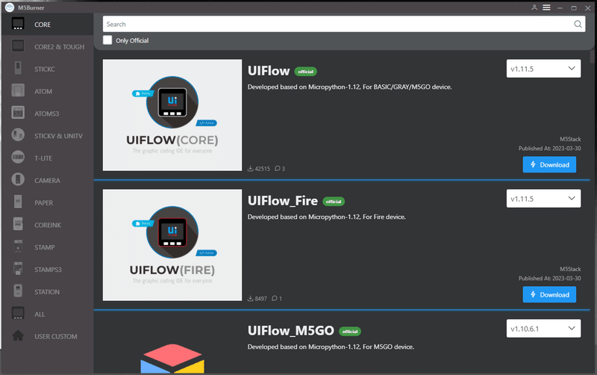Show the ALL devices icon

18,313
